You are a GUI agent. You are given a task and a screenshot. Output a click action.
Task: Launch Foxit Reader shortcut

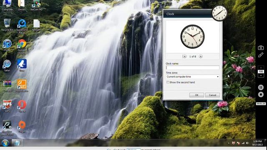(22, 86)
